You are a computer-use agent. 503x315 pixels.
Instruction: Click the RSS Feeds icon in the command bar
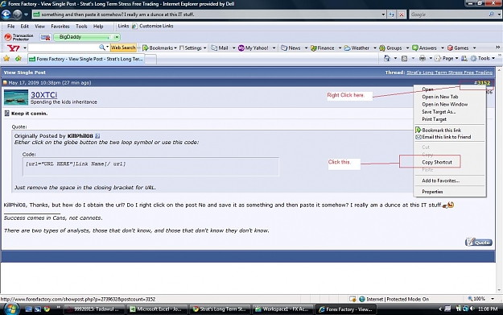coord(405,59)
